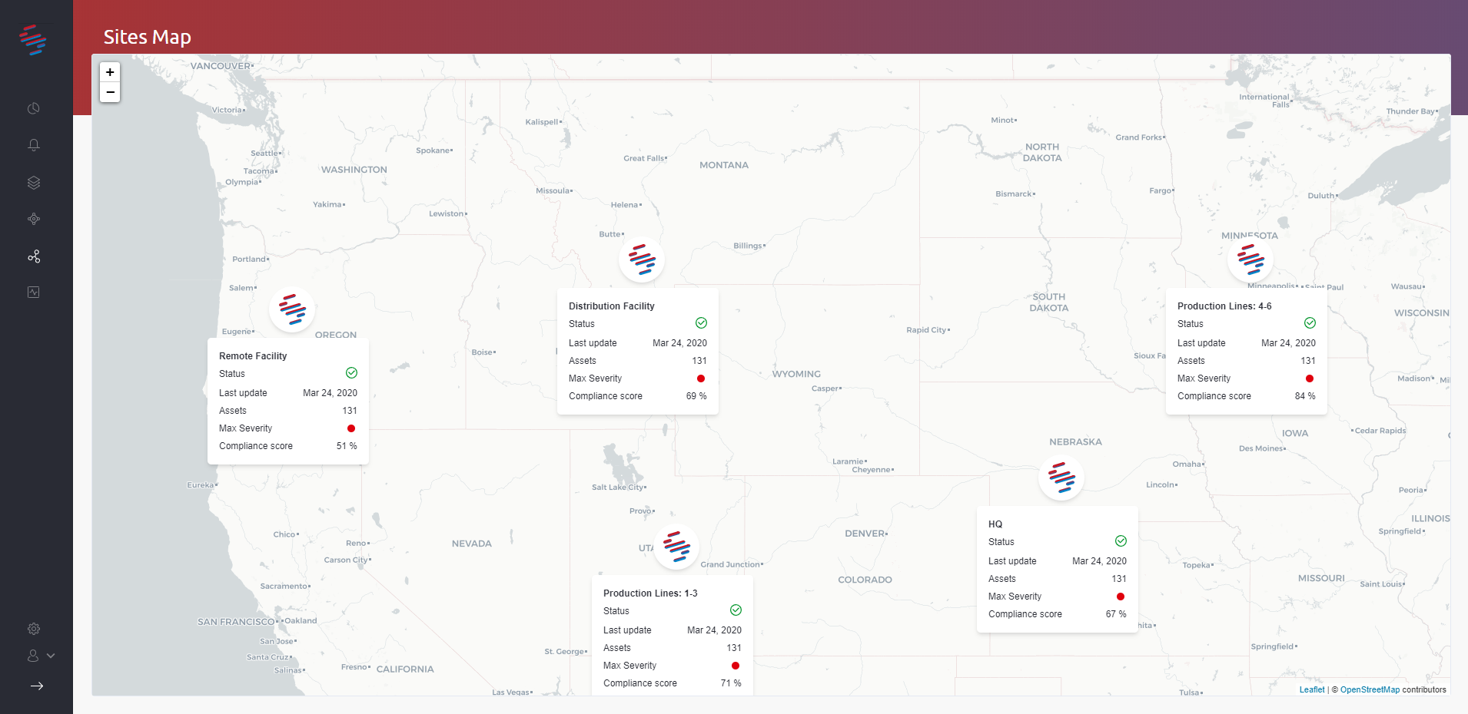1468x714 pixels.
Task: Open the settings gear icon
Action: (34, 629)
